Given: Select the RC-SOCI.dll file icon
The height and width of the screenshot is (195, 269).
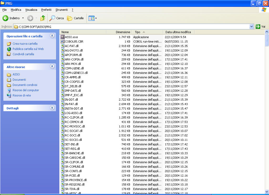Looking at the screenshot, I should click(x=63, y=135).
